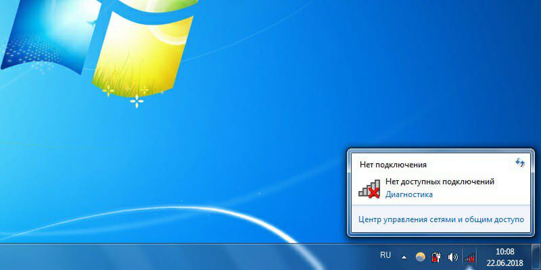Click the signal bars icon in popup

pos(369,189)
